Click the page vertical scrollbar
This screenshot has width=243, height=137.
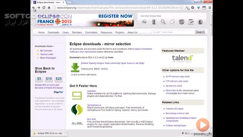211,70
